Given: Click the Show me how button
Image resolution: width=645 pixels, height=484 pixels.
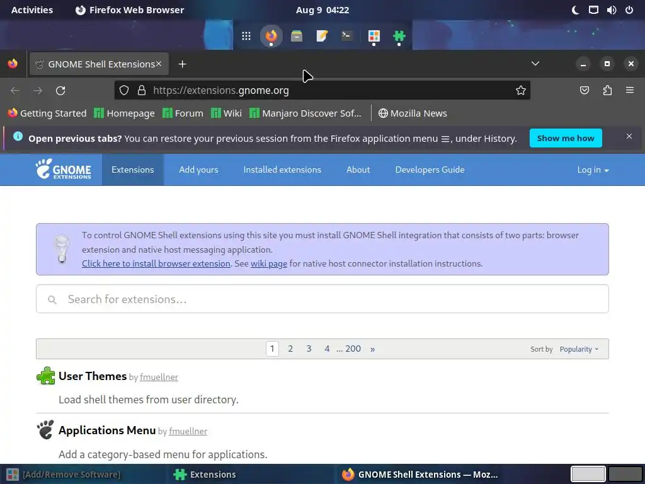Looking at the screenshot, I should tap(566, 138).
